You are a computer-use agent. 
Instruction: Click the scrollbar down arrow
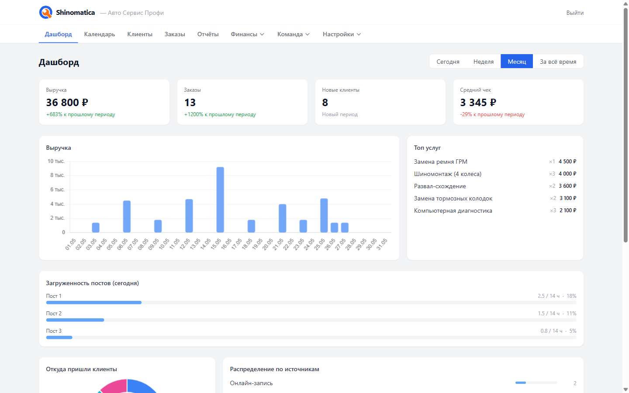click(x=626, y=389)
